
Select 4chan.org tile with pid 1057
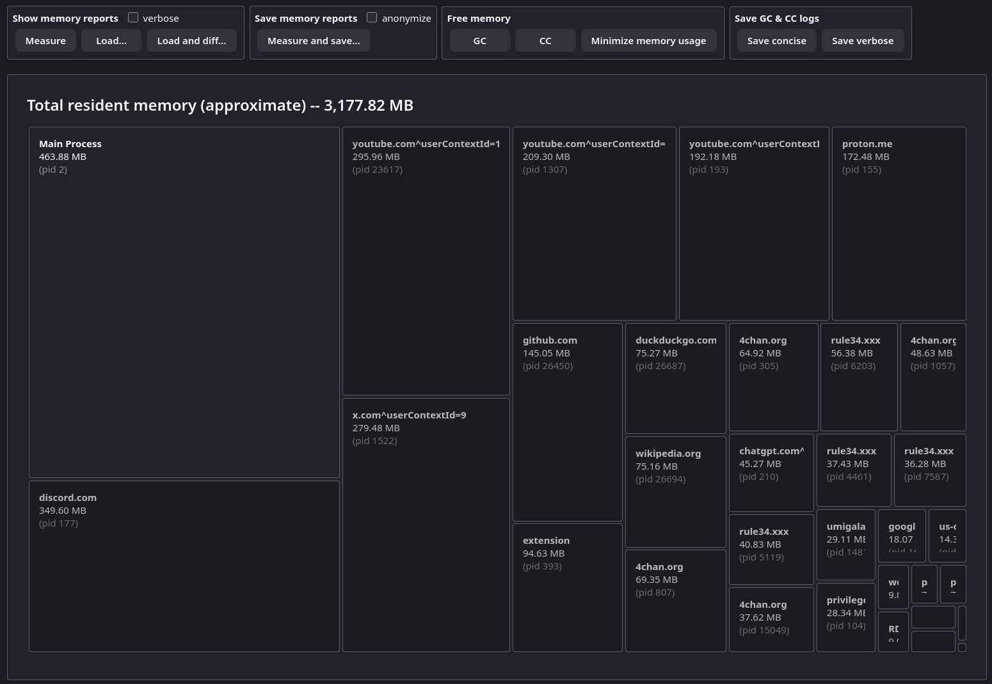(933, 377)
